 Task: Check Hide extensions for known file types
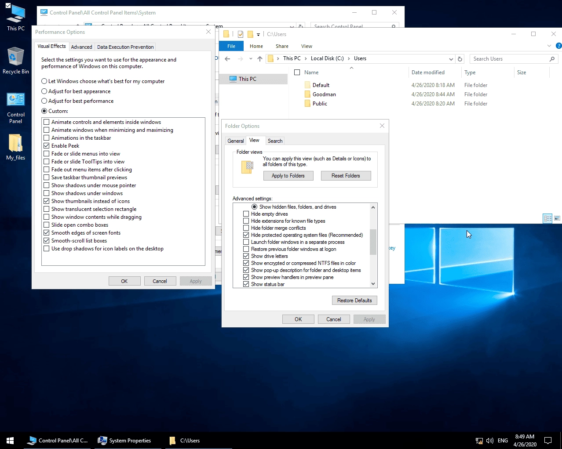pyautogui.click(x=246, y=221)
